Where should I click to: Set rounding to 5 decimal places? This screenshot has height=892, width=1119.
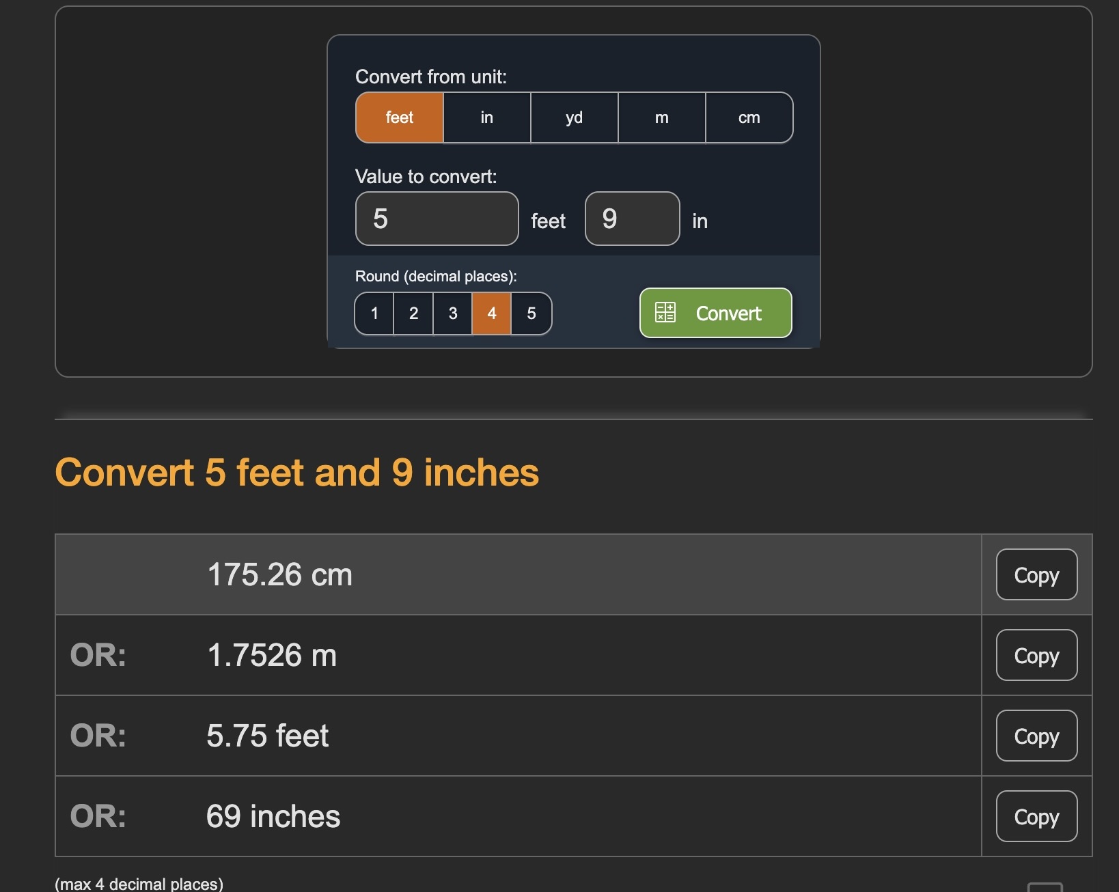click(531, 313)
